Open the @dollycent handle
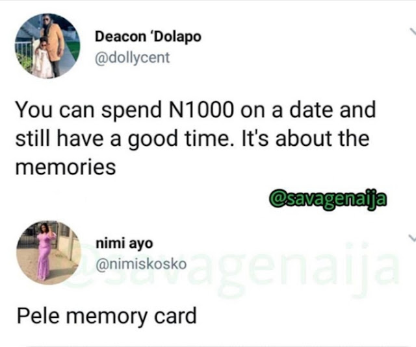Screen dimensions: 416x347 point(132,58)
